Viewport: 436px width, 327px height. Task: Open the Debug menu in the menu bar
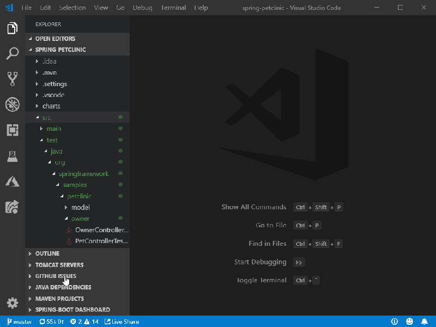tap(142, 8)
